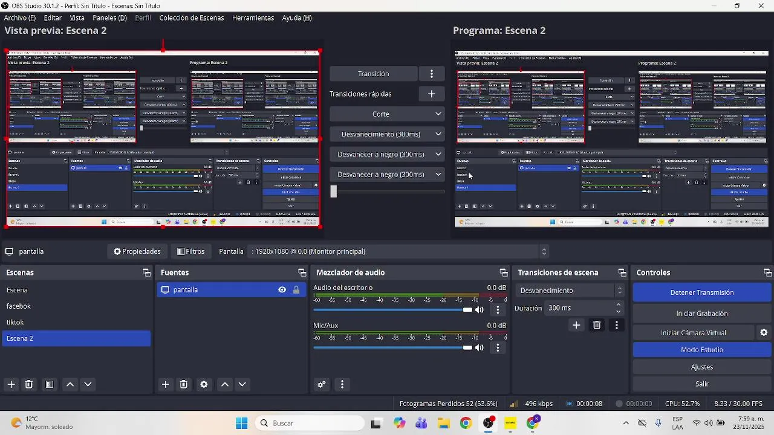Pop out the Transiciones de escena dock
This screenshot has height=435, width=774.
[622, 272]
